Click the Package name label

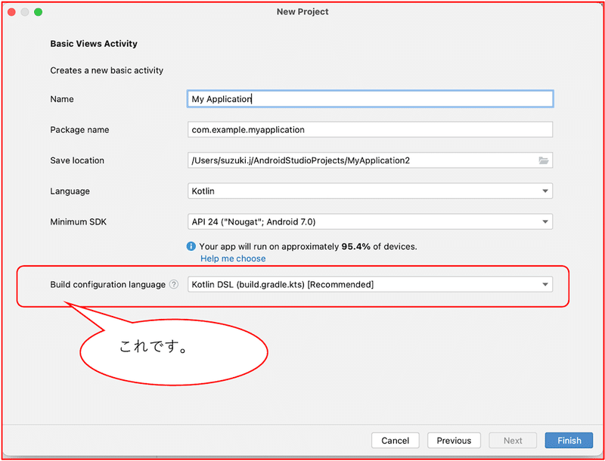pos(79,130)
